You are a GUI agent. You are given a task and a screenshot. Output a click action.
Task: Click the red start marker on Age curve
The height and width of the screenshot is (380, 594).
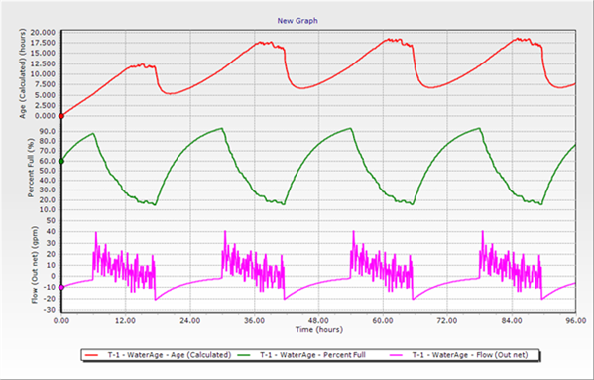coord(61,116)
